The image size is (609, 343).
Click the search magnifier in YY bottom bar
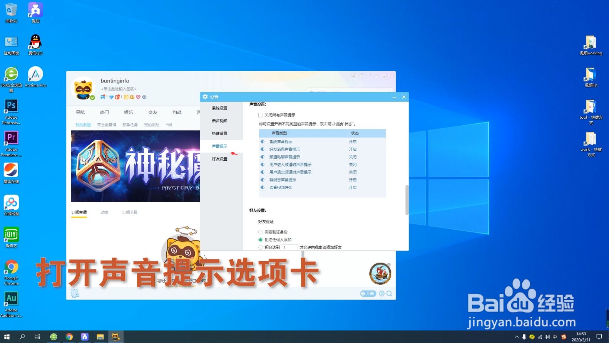point(389,294)
